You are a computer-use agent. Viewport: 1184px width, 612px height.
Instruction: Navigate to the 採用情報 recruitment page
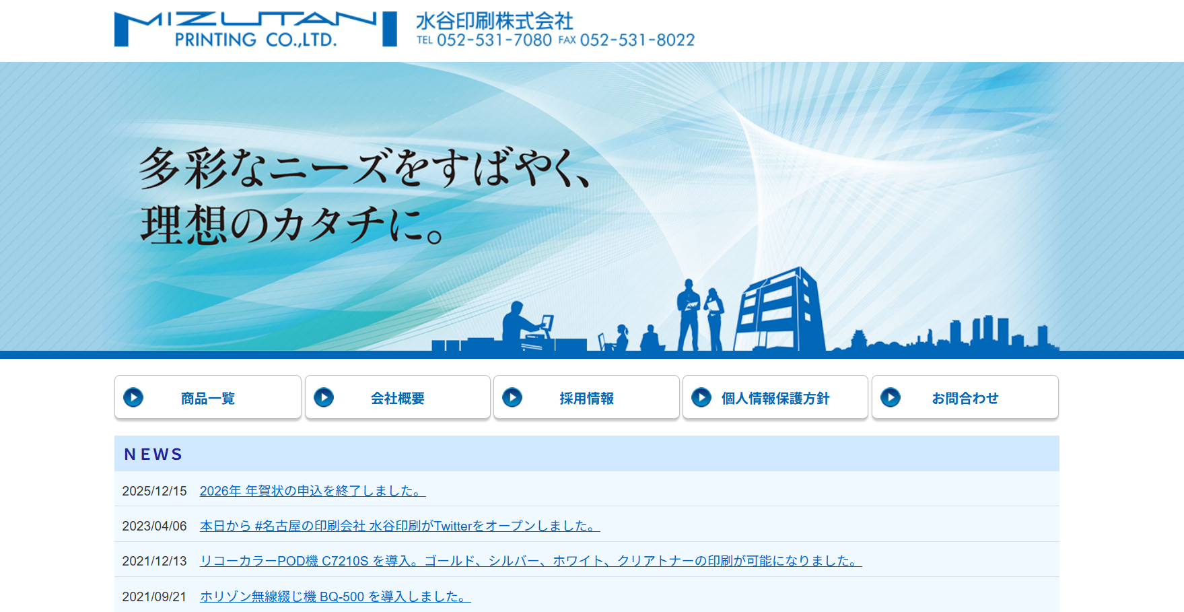(586, 397)
